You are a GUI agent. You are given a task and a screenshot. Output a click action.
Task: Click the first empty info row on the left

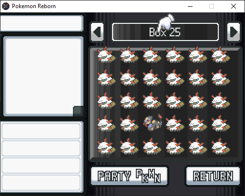click(x=41, y=131)
